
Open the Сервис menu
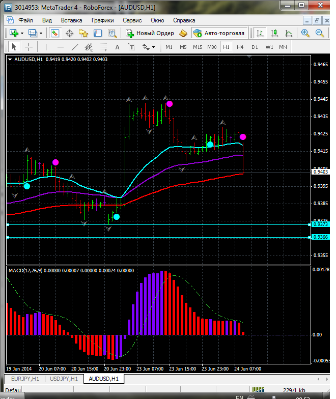132,20
